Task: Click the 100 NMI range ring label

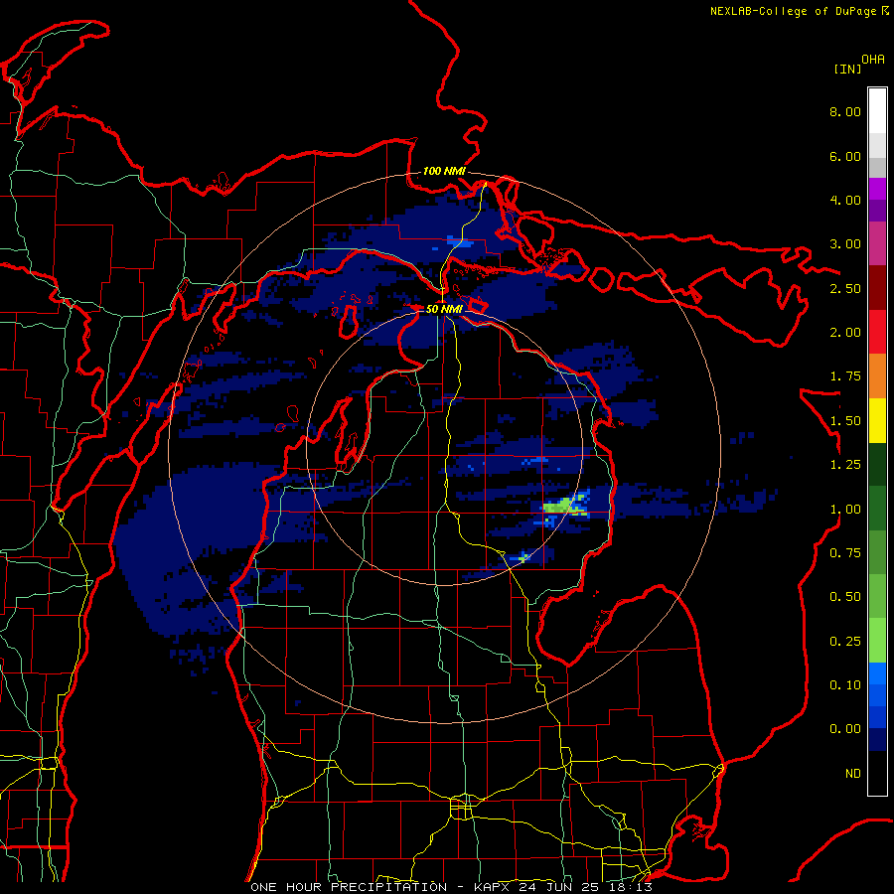Action: 444,171
